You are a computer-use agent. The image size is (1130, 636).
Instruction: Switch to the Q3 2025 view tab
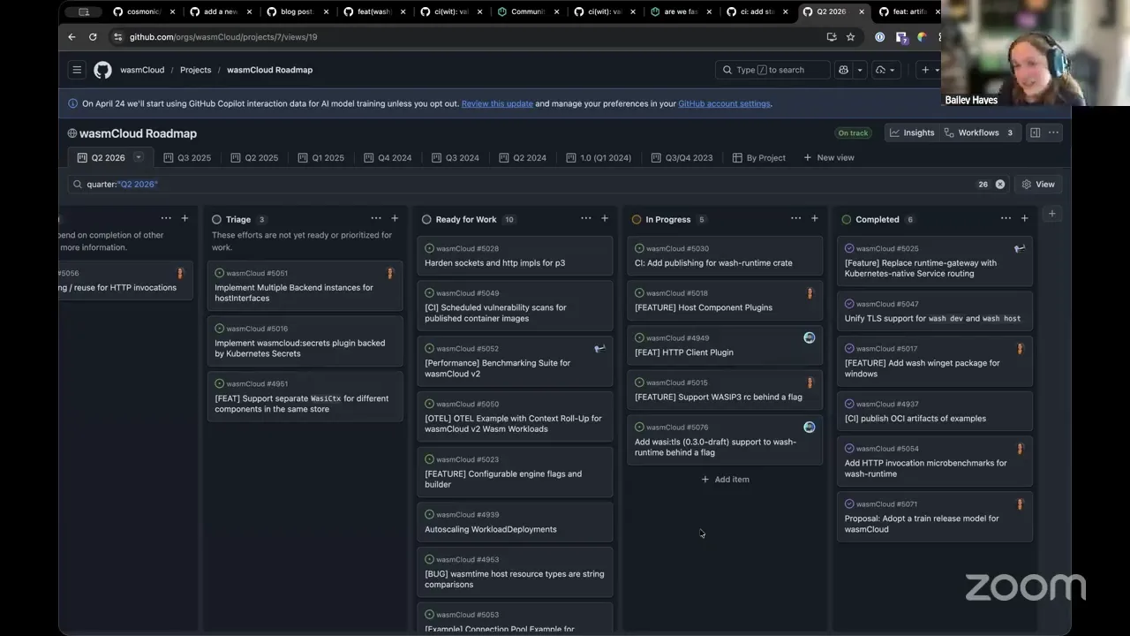click(187, 158)
